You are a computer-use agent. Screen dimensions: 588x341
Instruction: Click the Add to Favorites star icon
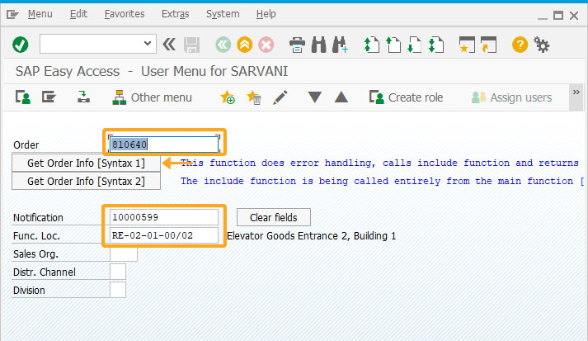pyautogui.click(x=228, y=97)
